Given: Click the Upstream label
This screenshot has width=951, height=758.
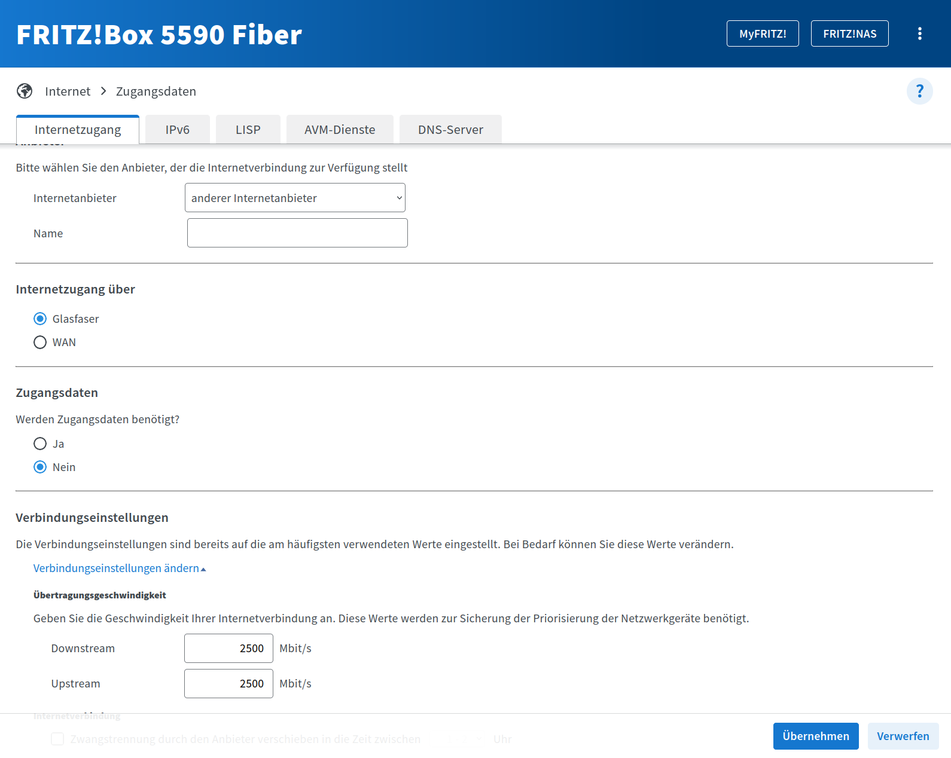Looking at the screenshot, I should click(x=76, y=684).
